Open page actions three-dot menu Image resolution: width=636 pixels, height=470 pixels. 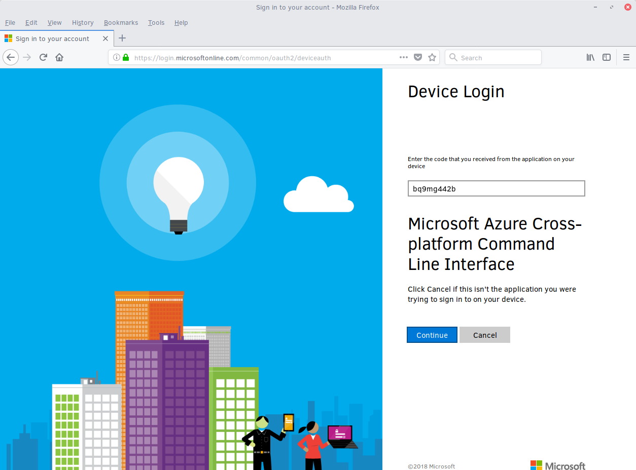[x=404, y=57]
